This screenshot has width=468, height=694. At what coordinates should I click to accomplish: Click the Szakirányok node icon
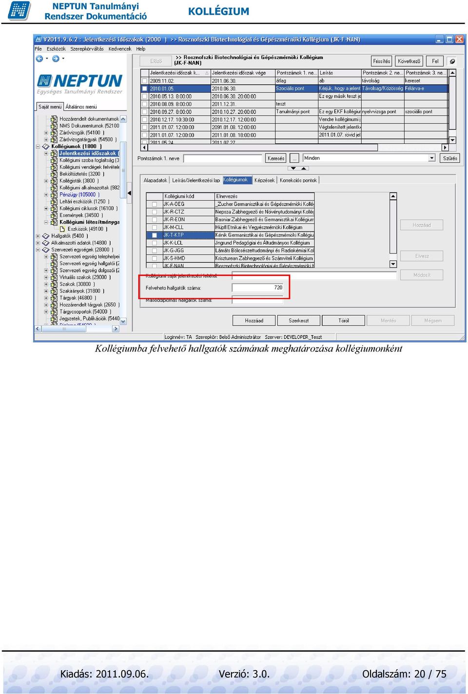tap(54, 291)
